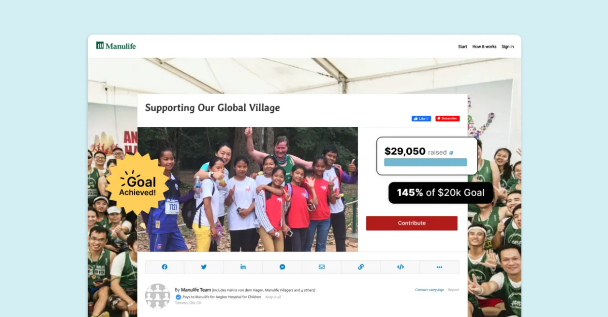The width and height of the screenshot is (608, 317).
Task: Copy campaign link icon
Action: coord(361,267)
